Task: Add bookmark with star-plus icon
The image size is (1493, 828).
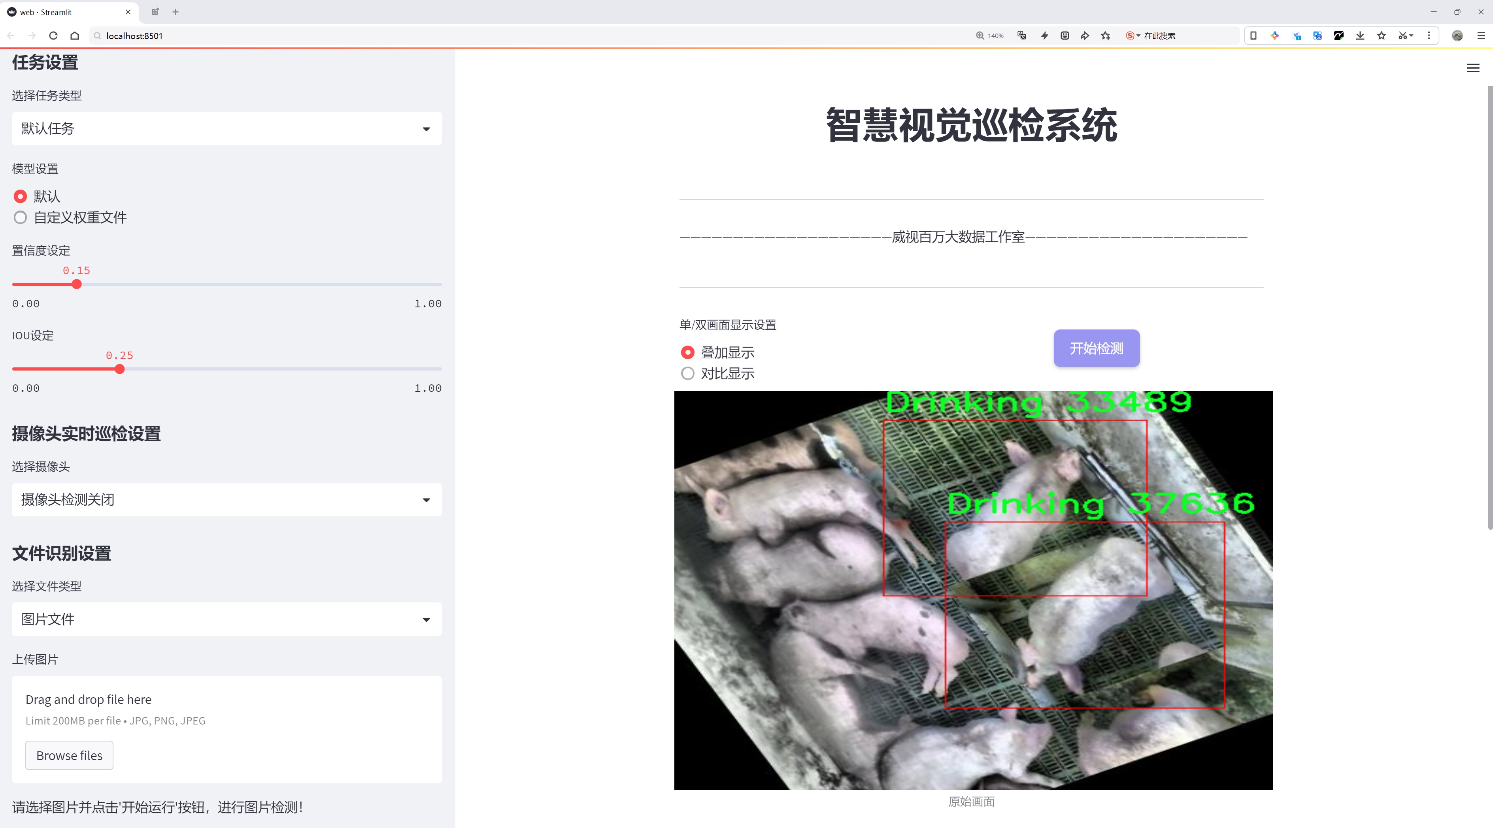Action: point(1106,35)
